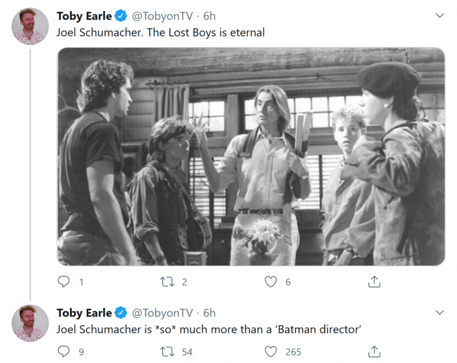This screenshot has height=363, width=457.
Task: Click Toby Earle's avatar on second tweet
Action: coord(30,323)
